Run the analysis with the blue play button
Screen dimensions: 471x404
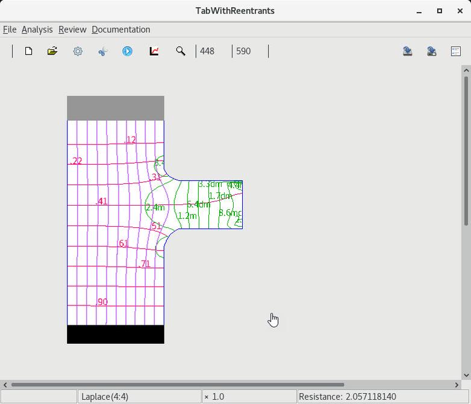point(127,51)
